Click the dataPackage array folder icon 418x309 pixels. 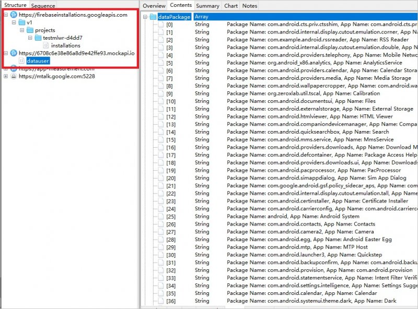point(153,17)
